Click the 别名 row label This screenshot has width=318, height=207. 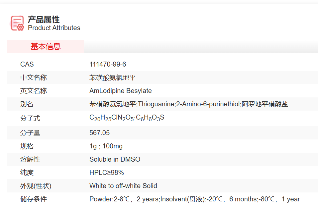click(27, 104)
